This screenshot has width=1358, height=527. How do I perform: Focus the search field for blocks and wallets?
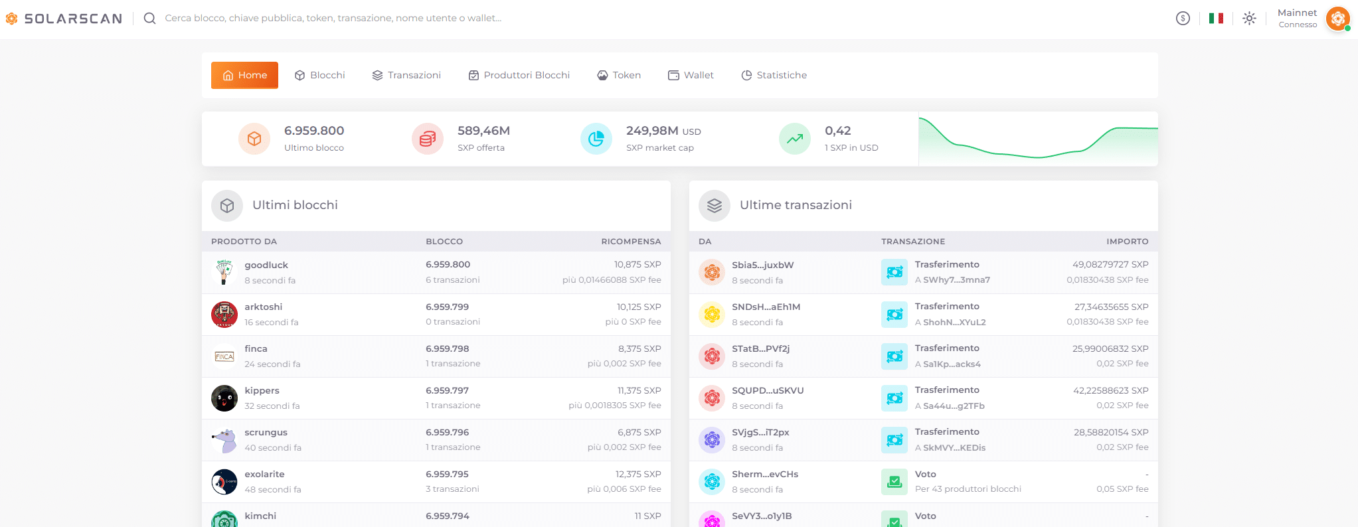pyautogui.click(x=333, y=19)
